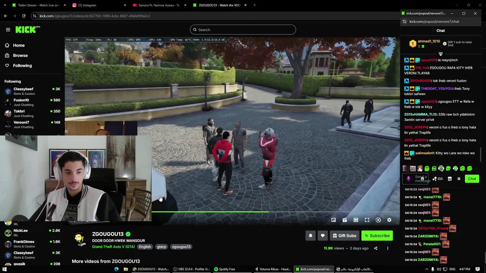
Task: Open NickLee channel in sidebar
Action: (32, 232)
